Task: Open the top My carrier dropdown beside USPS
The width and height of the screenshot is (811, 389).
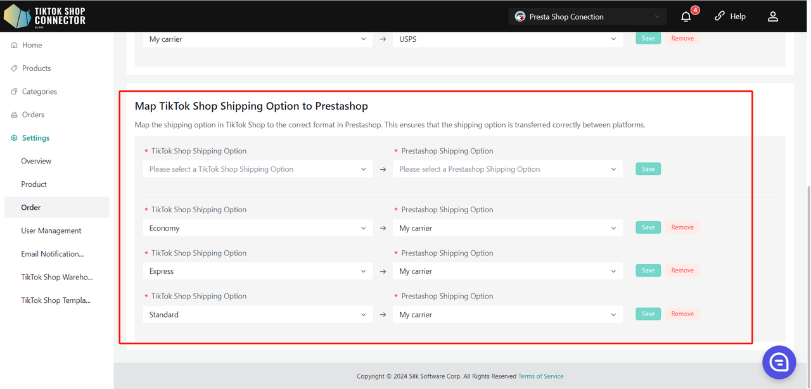Action: [x=258, y=39]
